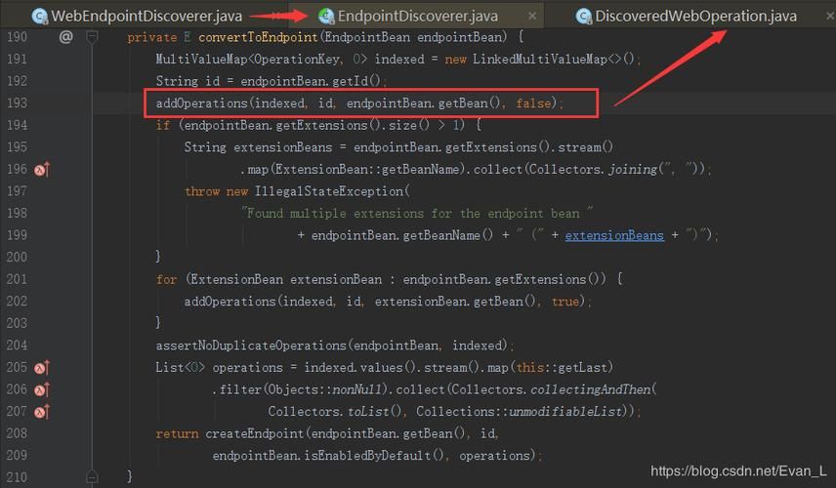Click LinkedMultiValueMap constructor on line 191
836x488 pixels.
point(539,60)
